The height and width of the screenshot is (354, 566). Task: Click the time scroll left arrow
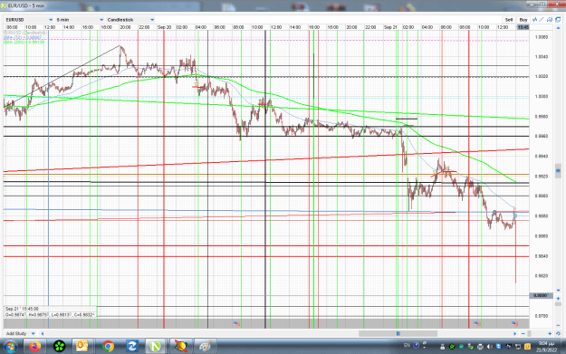pyautogui.click(x=43, y=333)
